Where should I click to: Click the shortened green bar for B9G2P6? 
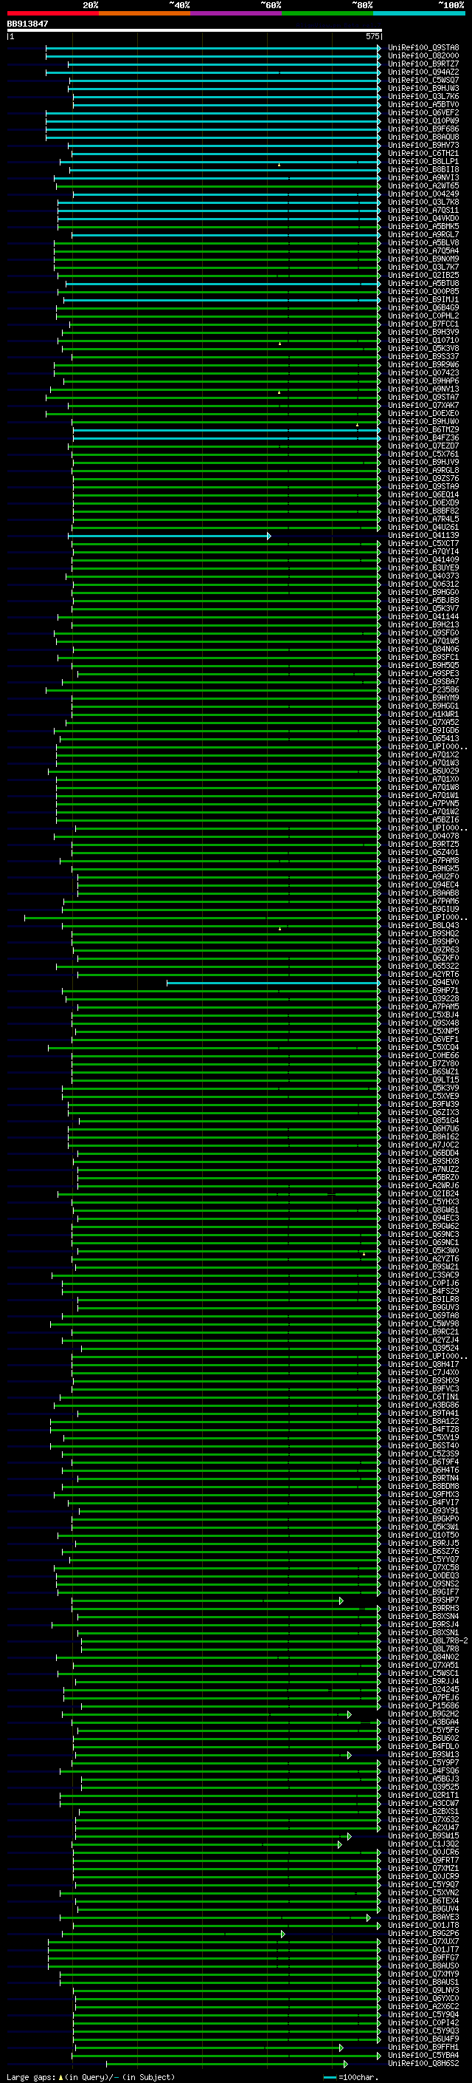point(173,1934)
